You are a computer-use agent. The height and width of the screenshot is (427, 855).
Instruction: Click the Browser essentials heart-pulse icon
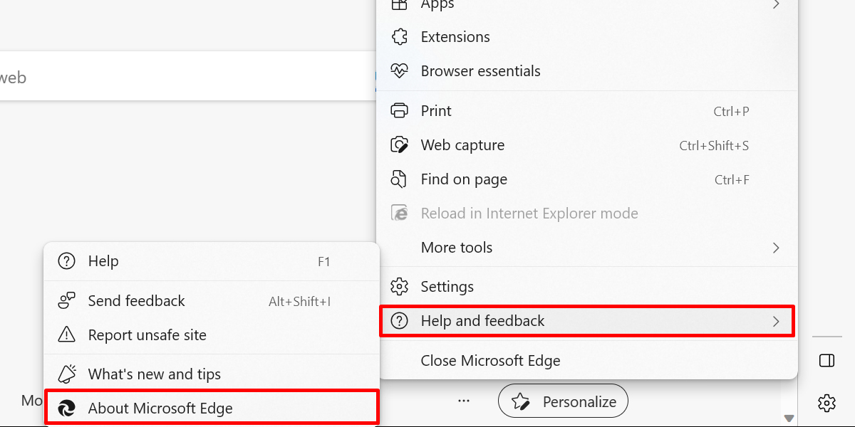tap(400, 70)
